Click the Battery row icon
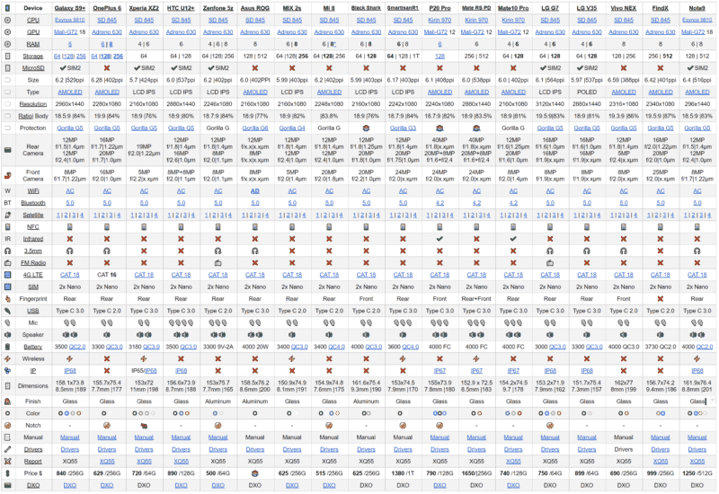Screen dimensions: 719x494 pyautogui.click(x=7, y=346)
